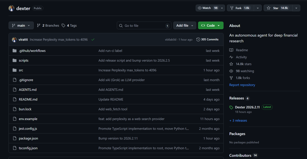This screenshot has width=307, height=159.
Task: Open the green Code dropdown
Action: coord(211,26)
